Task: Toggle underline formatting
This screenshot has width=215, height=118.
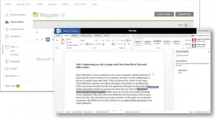Action: (87, 44)
